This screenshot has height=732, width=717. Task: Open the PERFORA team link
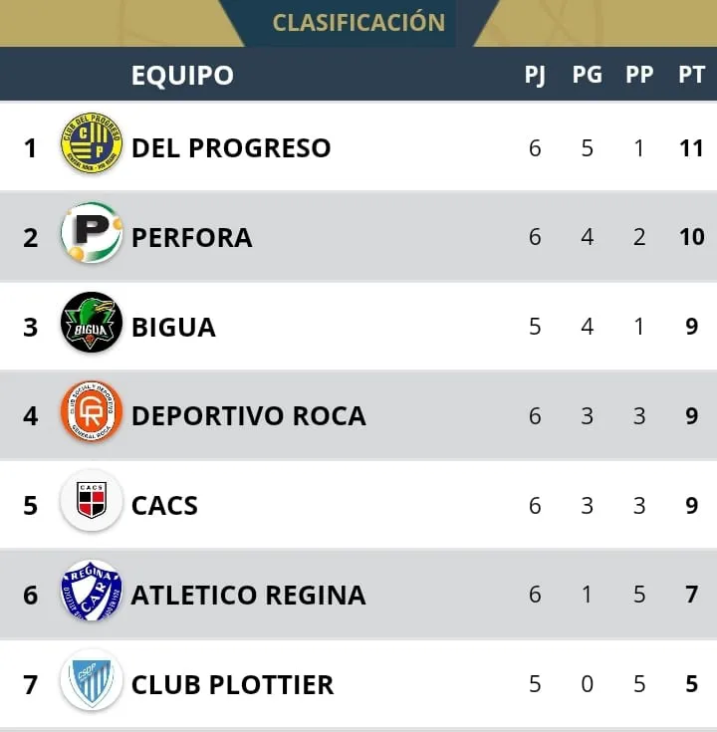point(192,238)
